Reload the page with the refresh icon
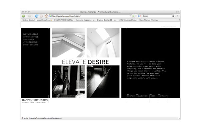The image size is (200, 131). [x=37, y=16]
